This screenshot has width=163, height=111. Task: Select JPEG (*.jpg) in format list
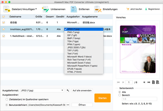click(84, 29)
